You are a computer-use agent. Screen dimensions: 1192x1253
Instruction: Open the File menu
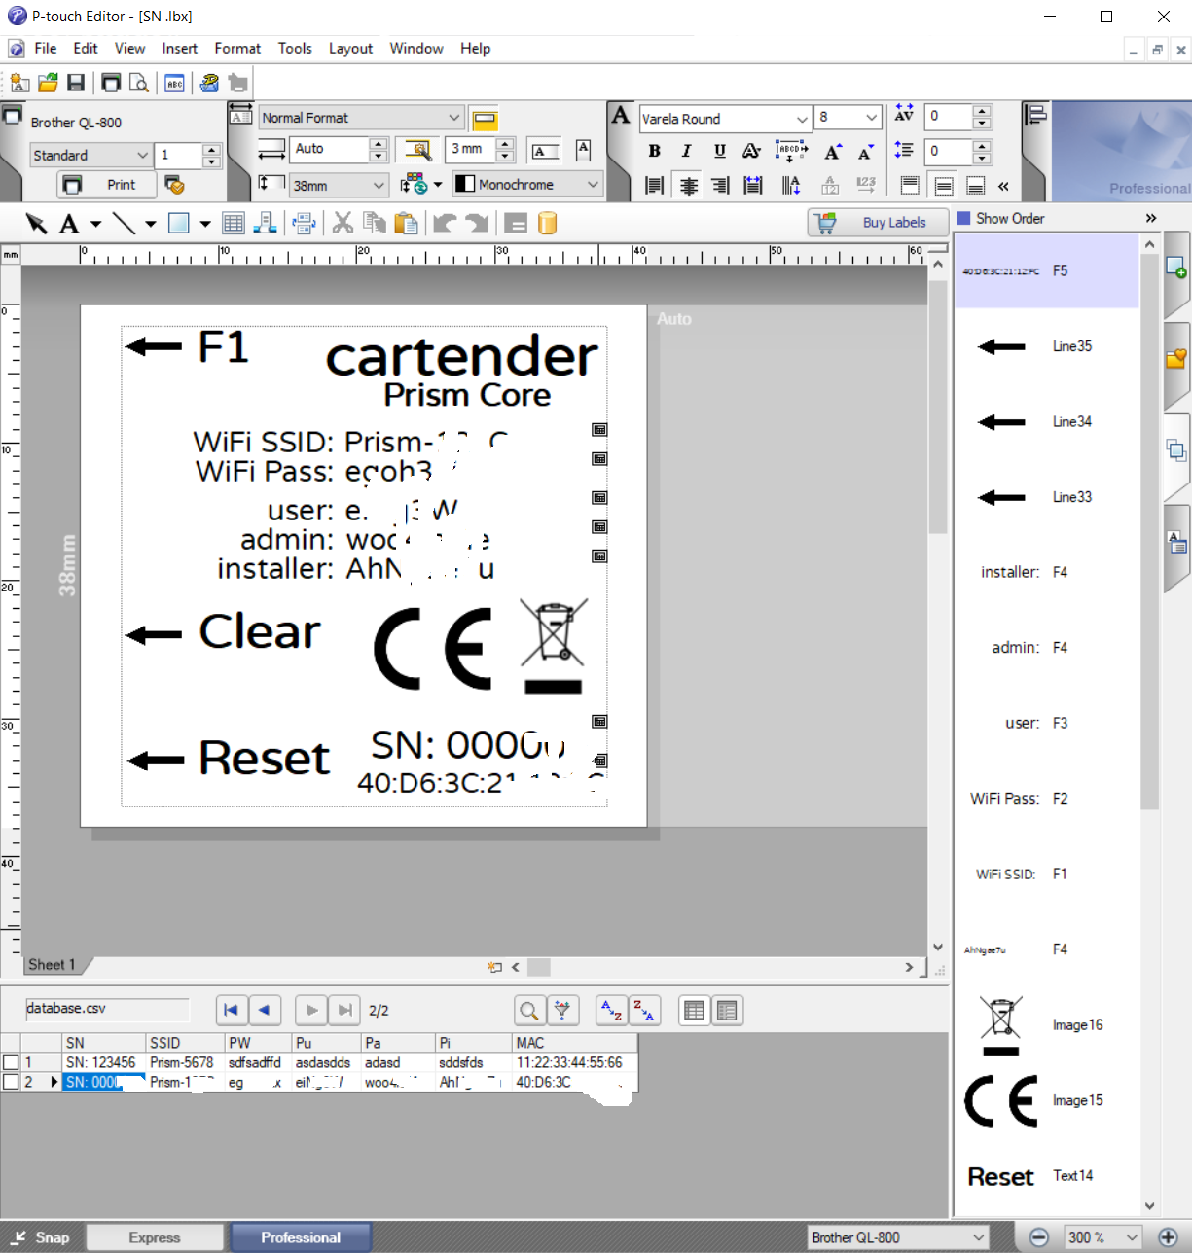46,49
